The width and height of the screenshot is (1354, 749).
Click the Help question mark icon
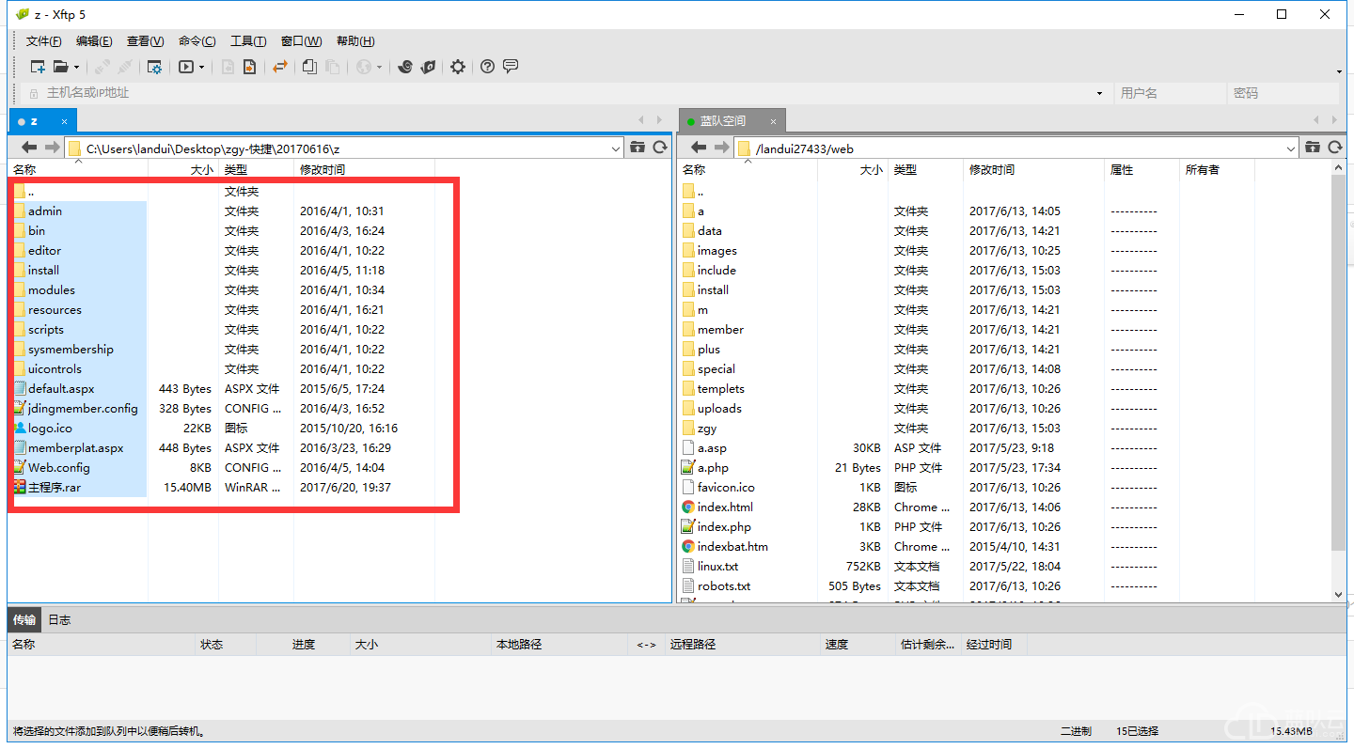point(487,67)
